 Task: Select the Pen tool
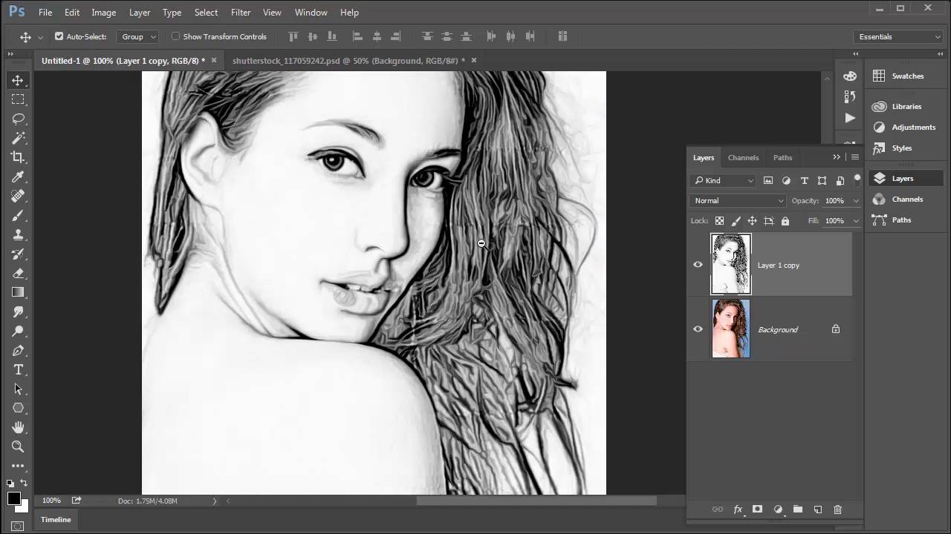(x=18, y=350)
